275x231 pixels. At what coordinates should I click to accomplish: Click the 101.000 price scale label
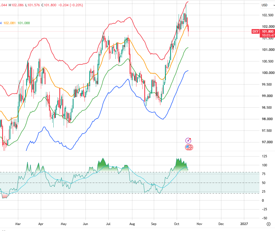[268, 50]
